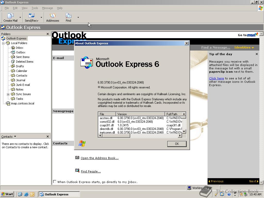The image size is (264, 198).
Task: Click the Outlook Express taskbar button
Action: 59,194
